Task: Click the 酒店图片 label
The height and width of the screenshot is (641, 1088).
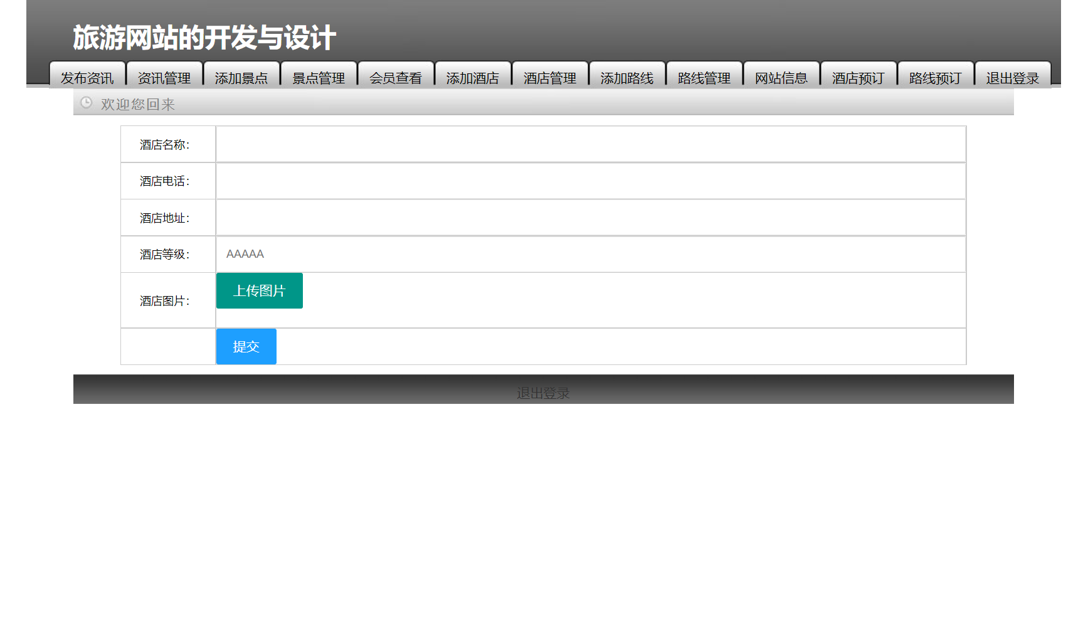Action: pyautogui.click(x=164, y=301)
